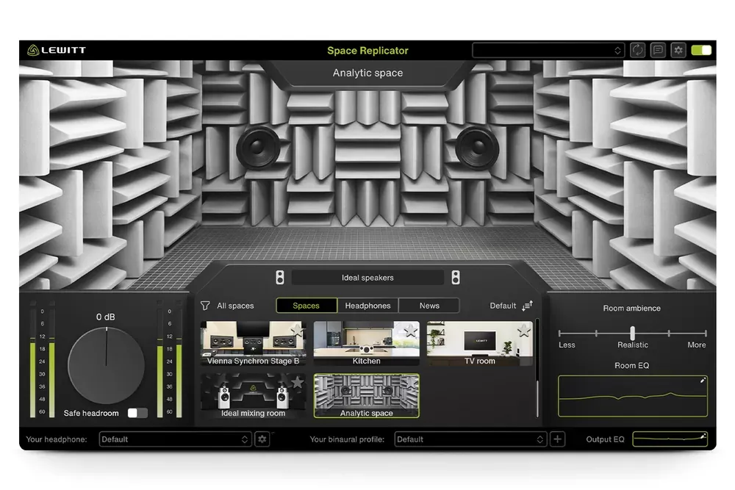Screen dimensions: 735x490
Task: Open headphone settings gear icon
Action: [262, 439]
